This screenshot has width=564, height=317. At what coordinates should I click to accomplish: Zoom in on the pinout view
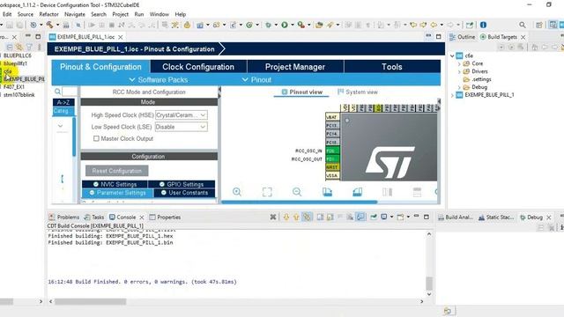click(237, 192)
